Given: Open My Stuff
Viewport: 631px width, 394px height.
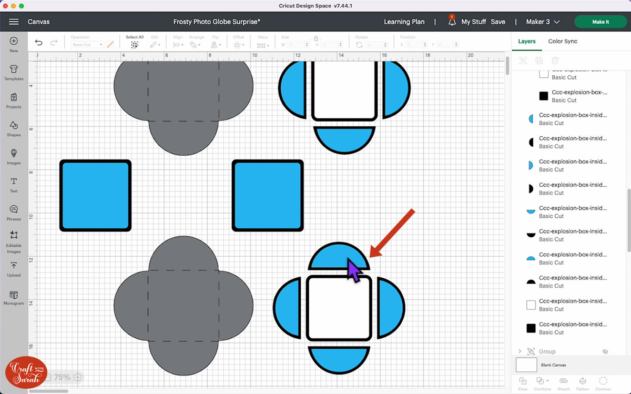Looking at the screenshot, I should point(474,22).
